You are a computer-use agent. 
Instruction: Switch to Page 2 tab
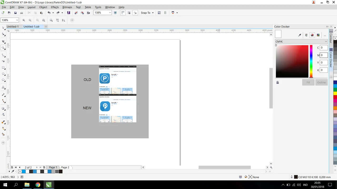click(65, 167)
